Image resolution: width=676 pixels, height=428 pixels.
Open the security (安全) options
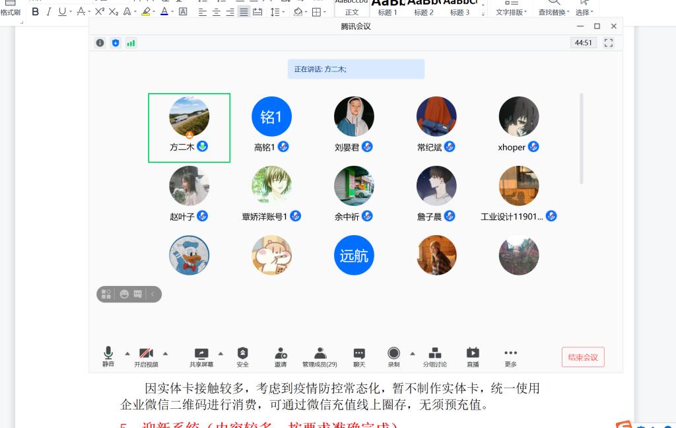point(242,357)
